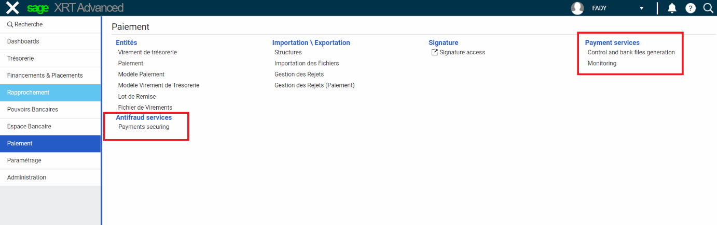Open Virement de trésorerie link
The width and height of the screenshot is (717, 225).
(x=147, y=52)
